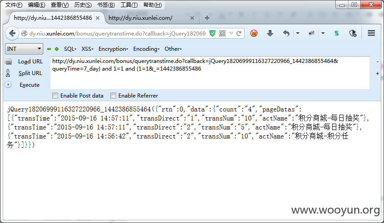
Task: Open the 帮助(H) menu
Action: coord(152,4)
